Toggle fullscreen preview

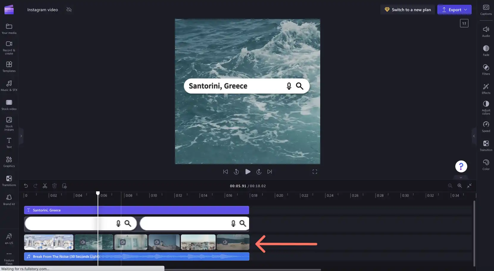pyautogui.click(x=315, y=171)
